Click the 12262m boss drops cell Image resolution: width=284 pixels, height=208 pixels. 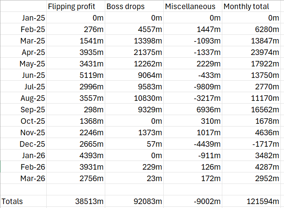tap(134, 64)
